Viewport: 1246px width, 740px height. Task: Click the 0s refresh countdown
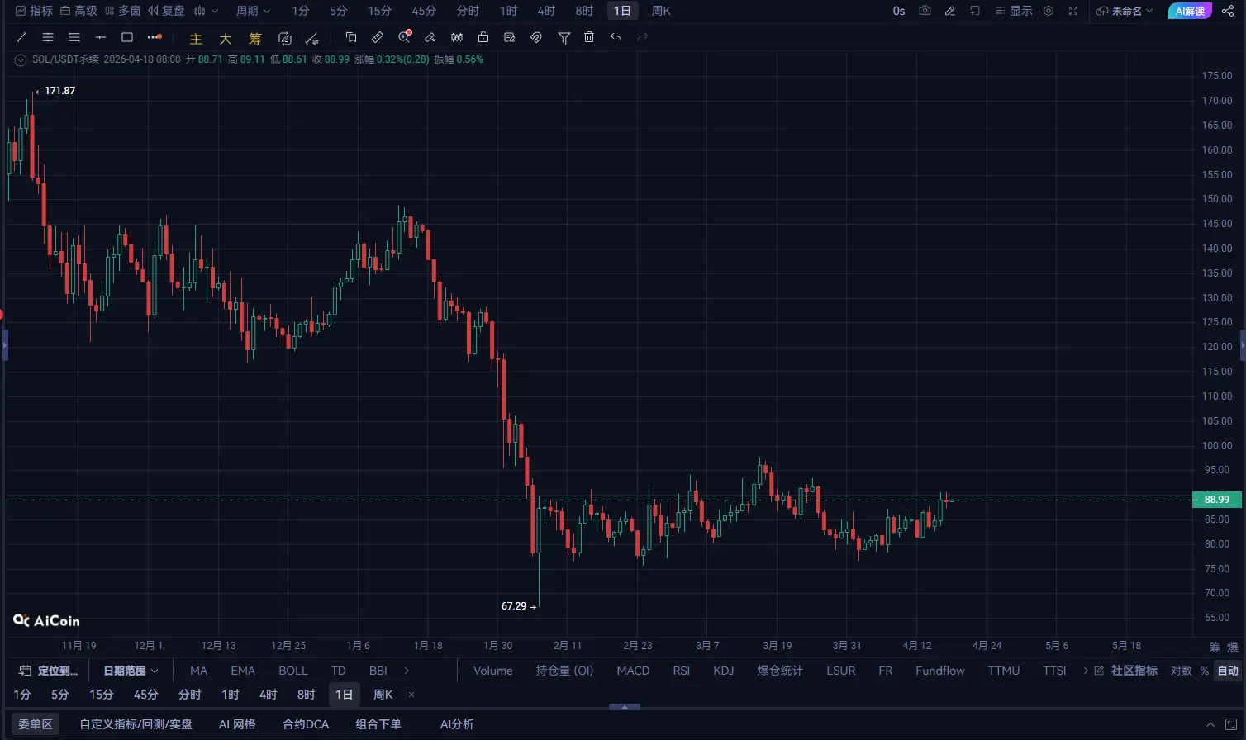coord(899,11)
